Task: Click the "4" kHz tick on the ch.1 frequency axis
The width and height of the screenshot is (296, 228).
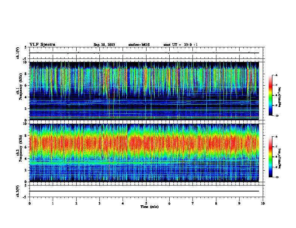Action: pos(26,97)
